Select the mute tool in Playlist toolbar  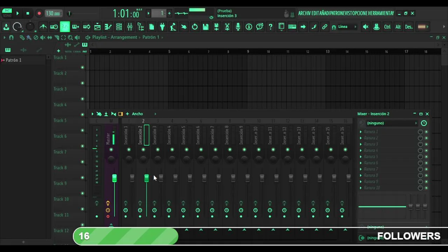[43, 37]
